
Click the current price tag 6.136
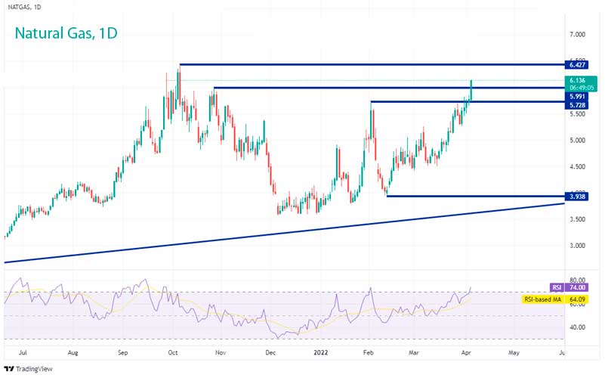[x=579, y=79]
